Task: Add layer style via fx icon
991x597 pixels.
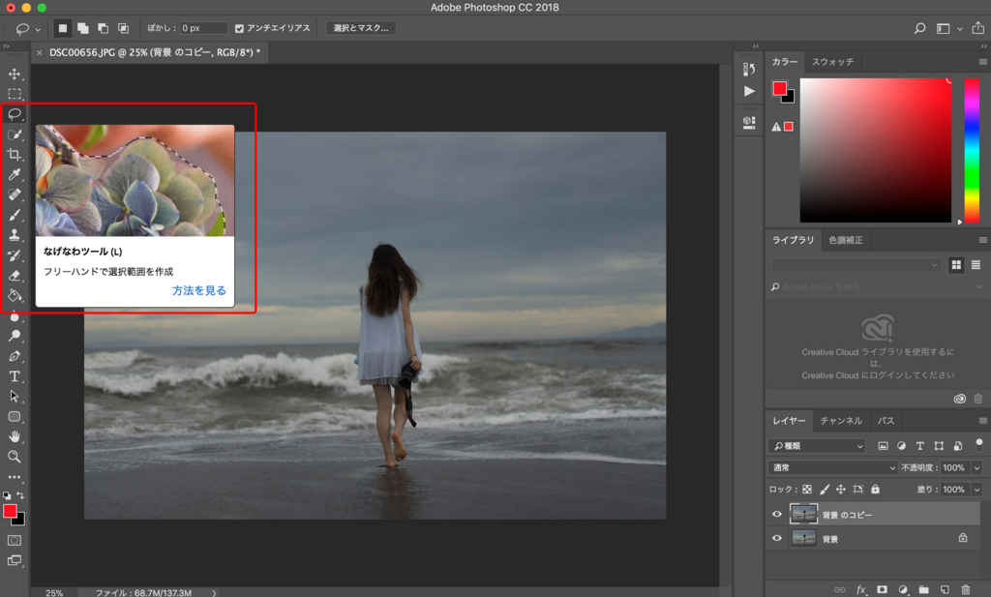Action: [860, 589]
